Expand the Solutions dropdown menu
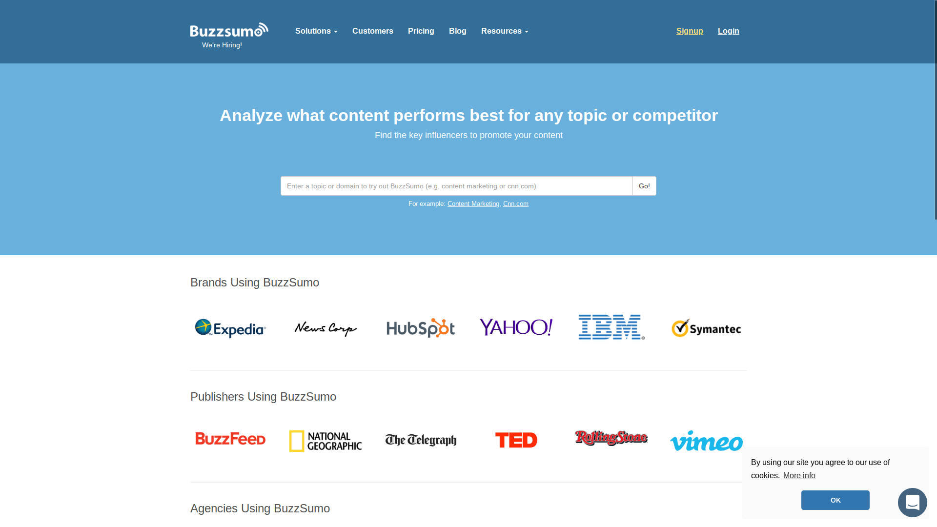This screenshot has width=937, height=527. 316,31
